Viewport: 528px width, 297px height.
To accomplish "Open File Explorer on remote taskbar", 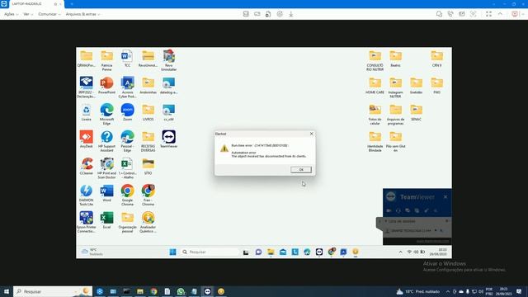I will click(271, 252).
